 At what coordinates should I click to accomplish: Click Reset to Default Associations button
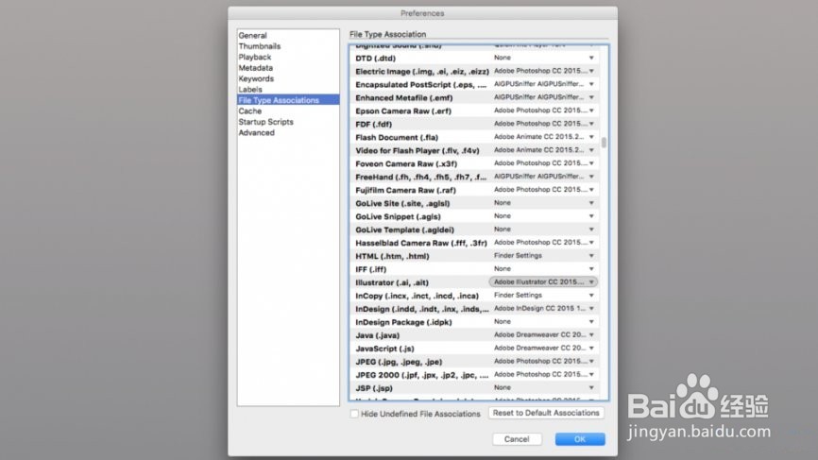[x=546, y=413]
